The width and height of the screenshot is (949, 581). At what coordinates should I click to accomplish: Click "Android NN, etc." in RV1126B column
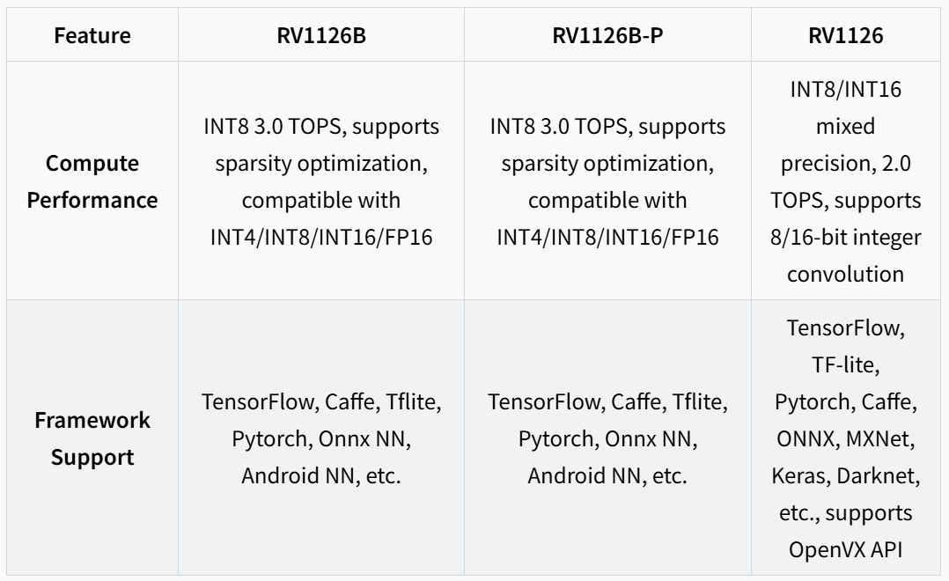[x=321, y=476]
